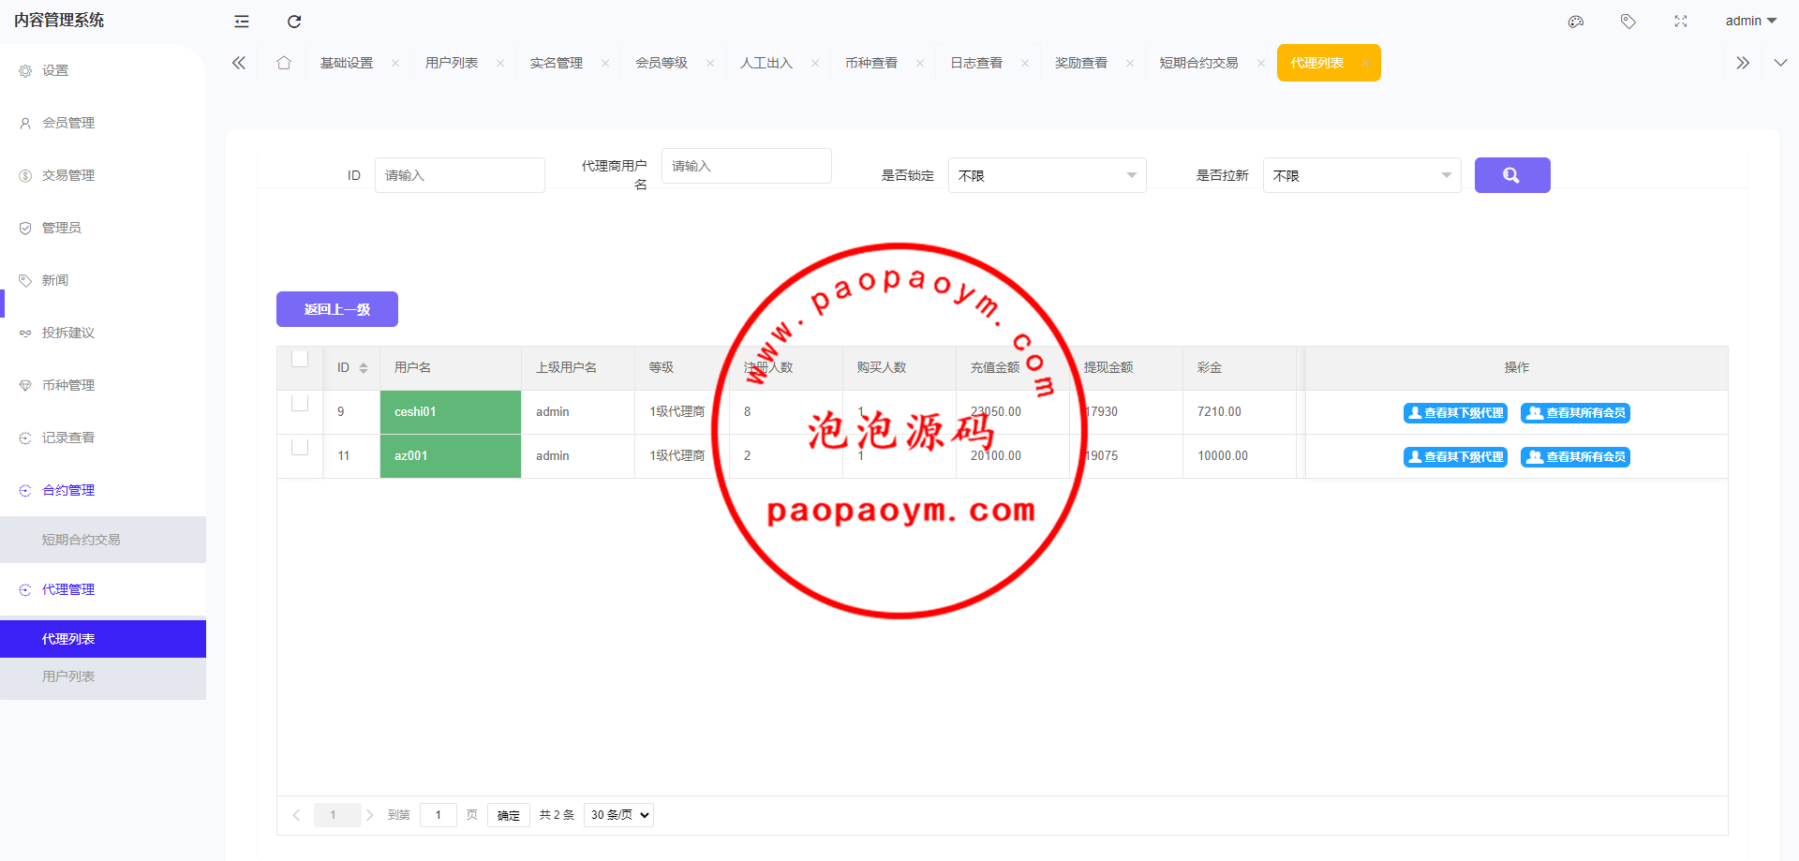
Task: Open 管理员 sidebar menu
Action: click(x=103, y=228)
